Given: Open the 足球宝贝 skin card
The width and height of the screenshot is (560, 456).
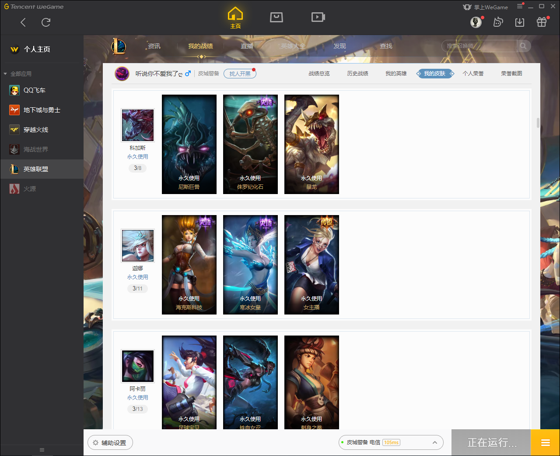Looking at the screenshot, I should pyautogui.click(x=189, y=382).
